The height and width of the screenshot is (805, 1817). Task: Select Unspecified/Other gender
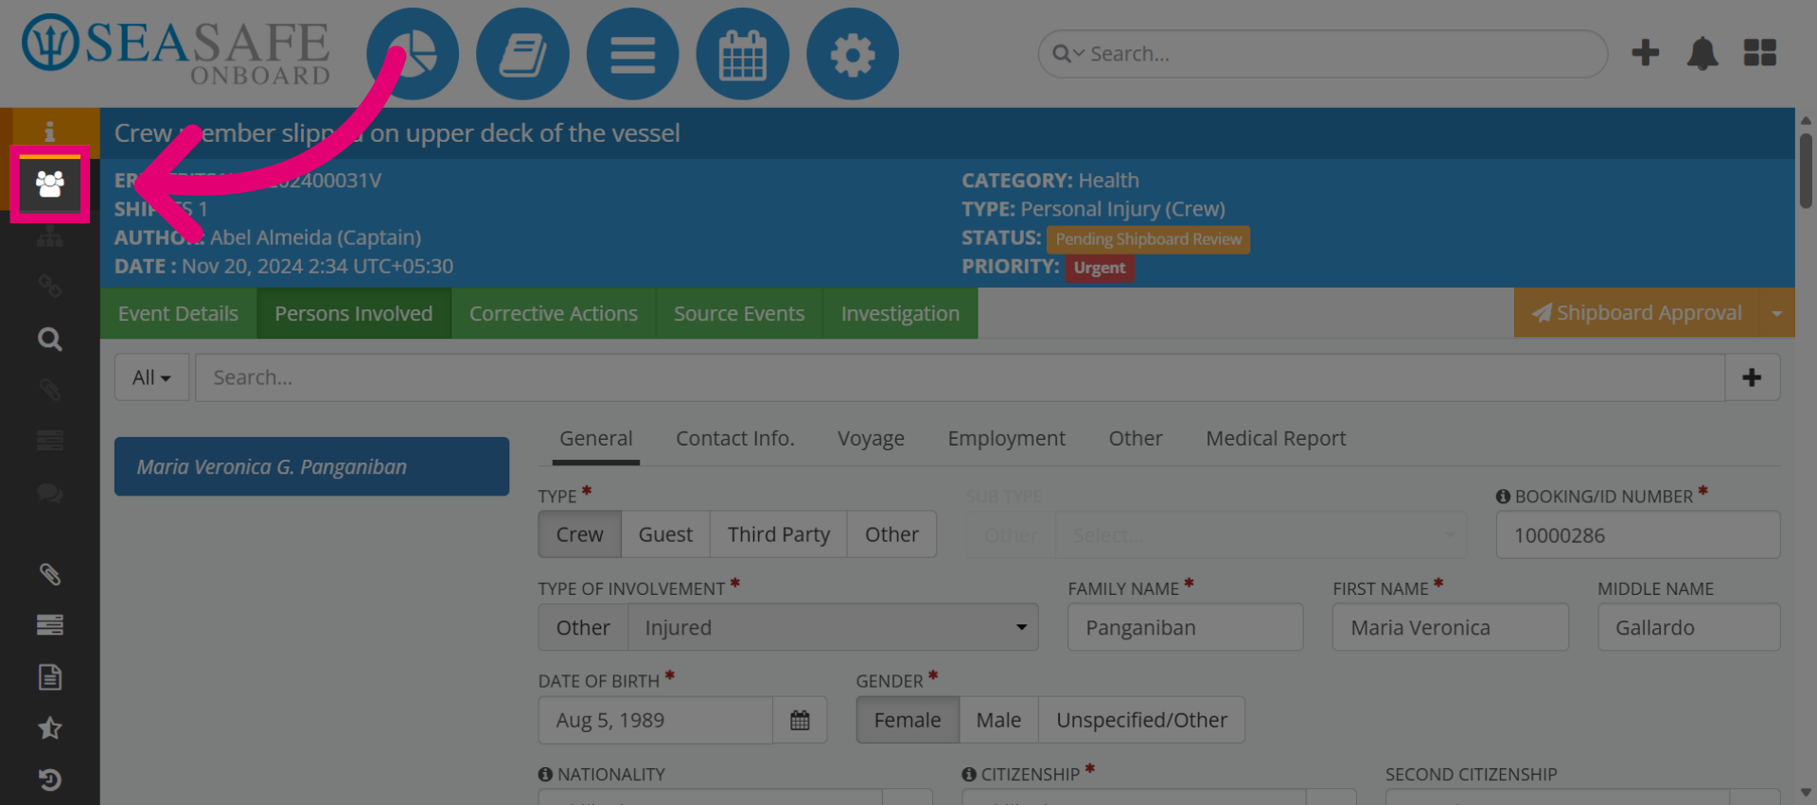[x=1141, y=720]
